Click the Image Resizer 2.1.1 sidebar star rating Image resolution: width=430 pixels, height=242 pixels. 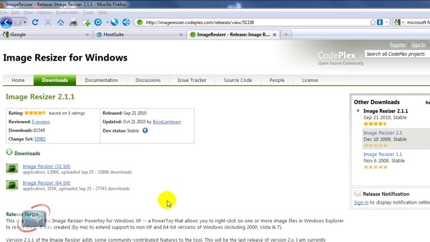[x=375, y=124]
